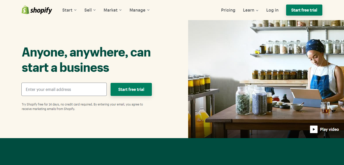Viewport: 344px width, 165px height.
Task: Click the header Start free trial button
Action: tap(304, 10)
